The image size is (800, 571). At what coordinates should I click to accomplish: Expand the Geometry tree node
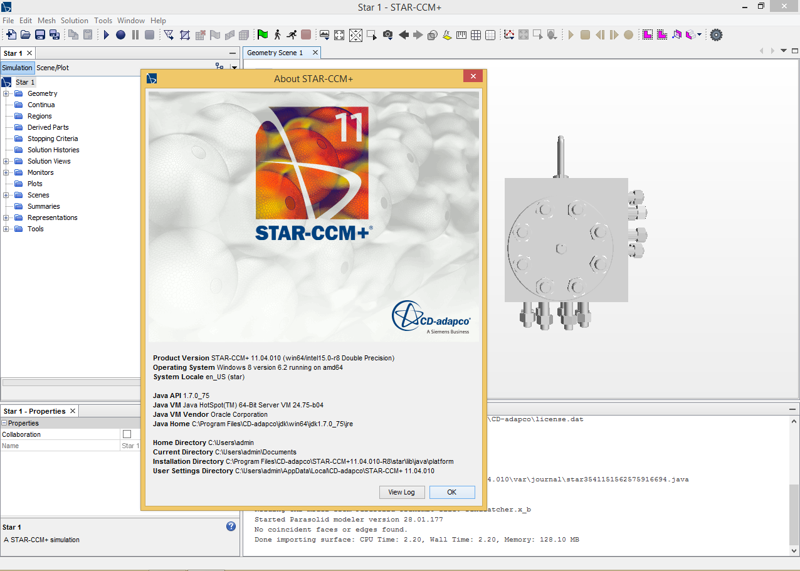(6, 93)
